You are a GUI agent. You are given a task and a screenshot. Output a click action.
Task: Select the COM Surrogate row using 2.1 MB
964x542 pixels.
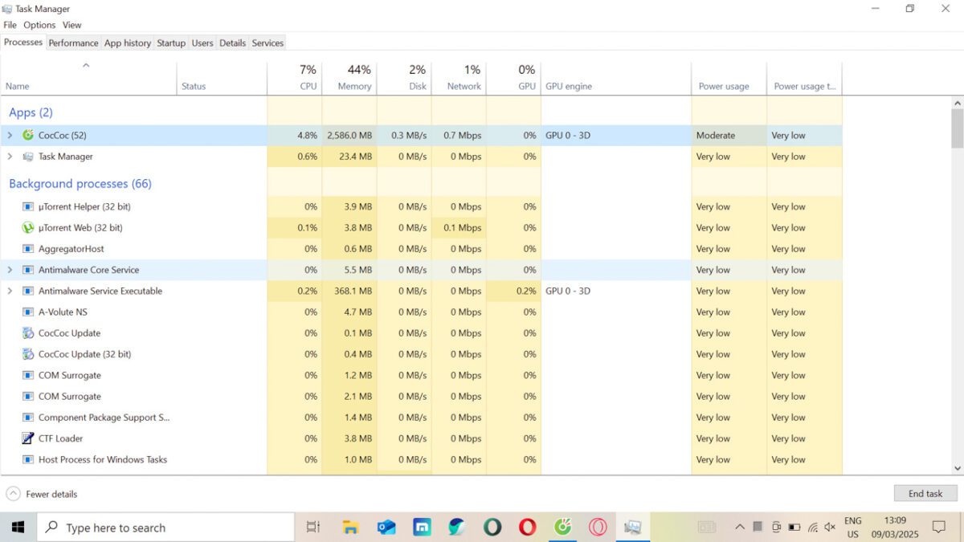421,397
